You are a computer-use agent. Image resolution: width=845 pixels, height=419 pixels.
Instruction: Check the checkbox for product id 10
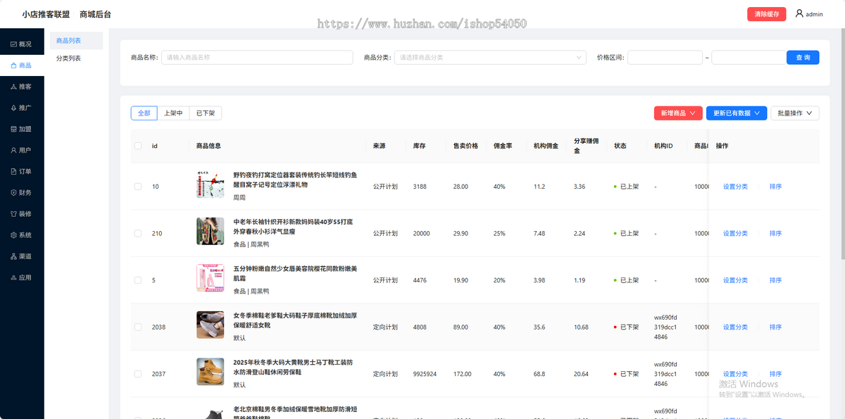click(x=138, y=186)
